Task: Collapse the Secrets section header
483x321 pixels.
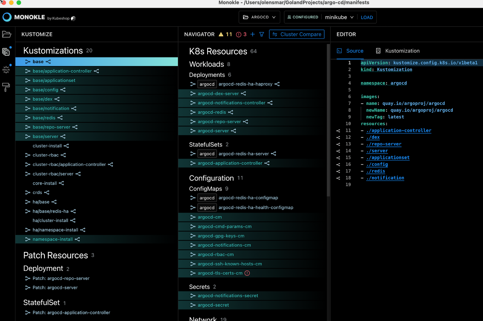Action: coord(199,287)
